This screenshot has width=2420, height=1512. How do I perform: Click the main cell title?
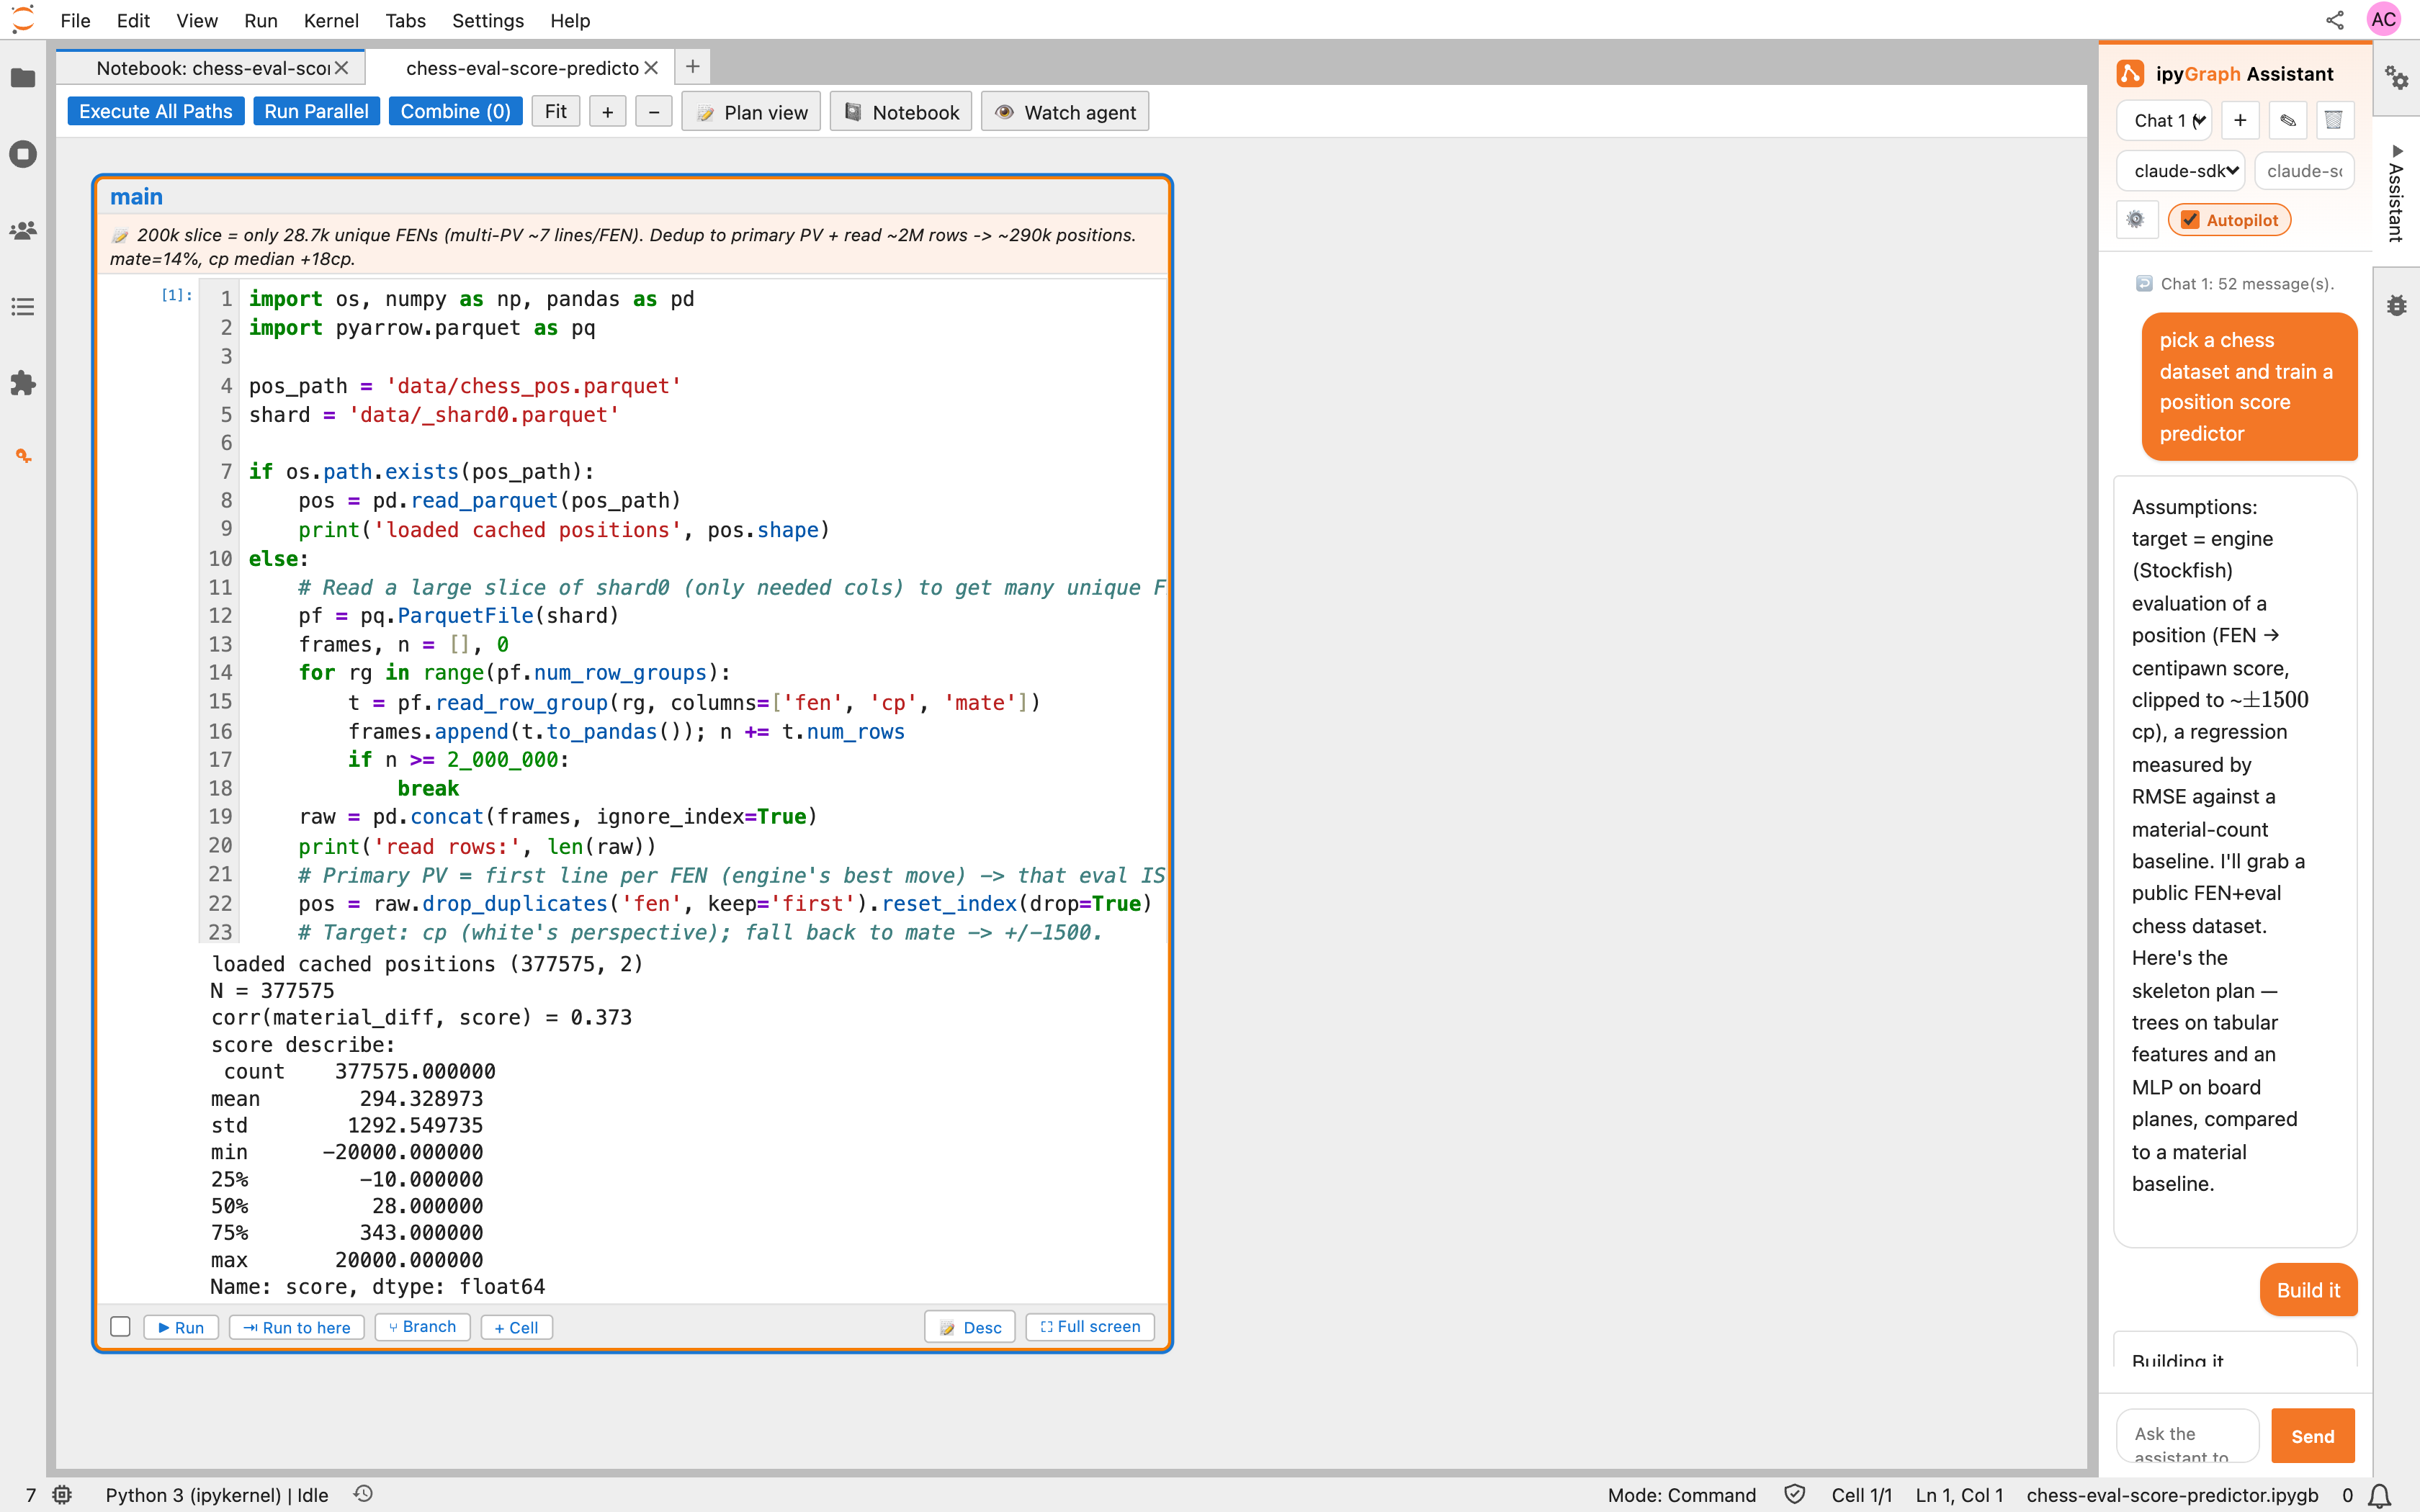point(136,197)
